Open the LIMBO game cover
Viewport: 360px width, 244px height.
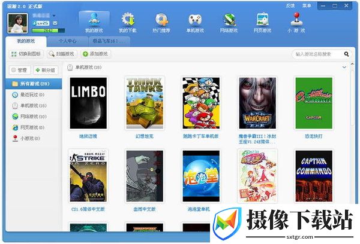[x=88, y=103]
